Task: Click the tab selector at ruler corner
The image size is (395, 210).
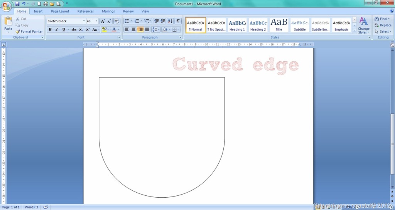Action: [4, 45]
